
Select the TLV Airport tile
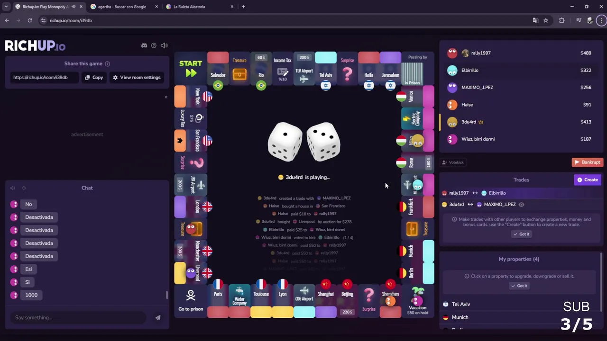click(x=304, y=69)
